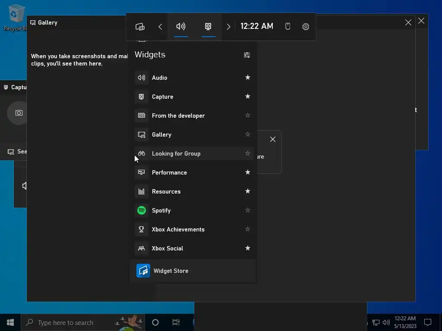Toggle the Capture widget button in top bar
442x331 pixels.
[208, 26]
